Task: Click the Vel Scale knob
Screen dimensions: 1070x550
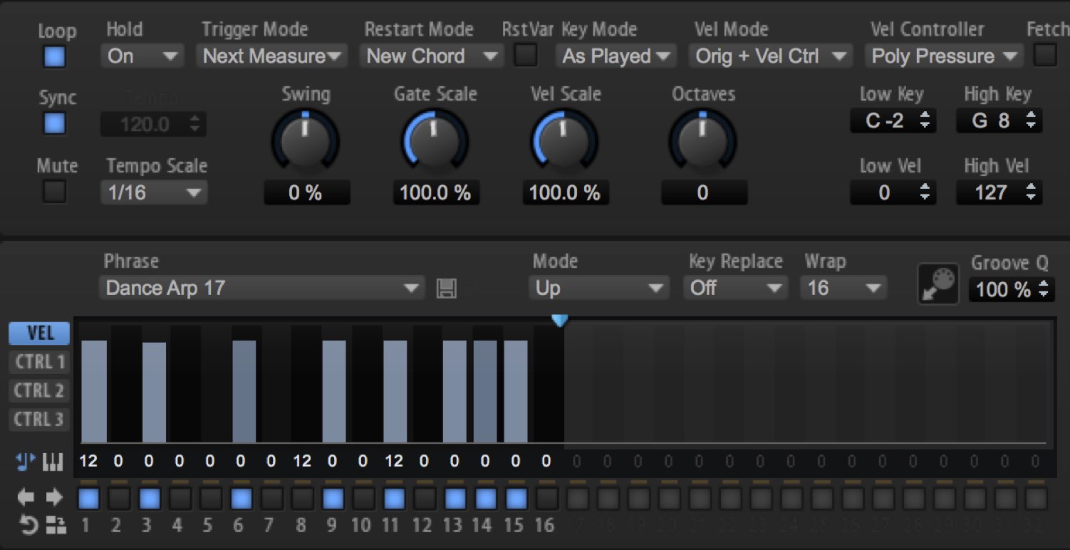Action: pos(565,141)
